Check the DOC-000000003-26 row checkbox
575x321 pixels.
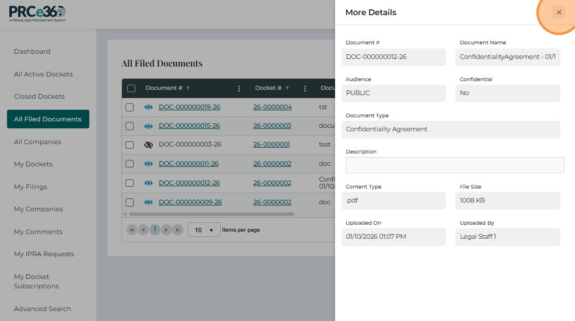tap(130, 145)
